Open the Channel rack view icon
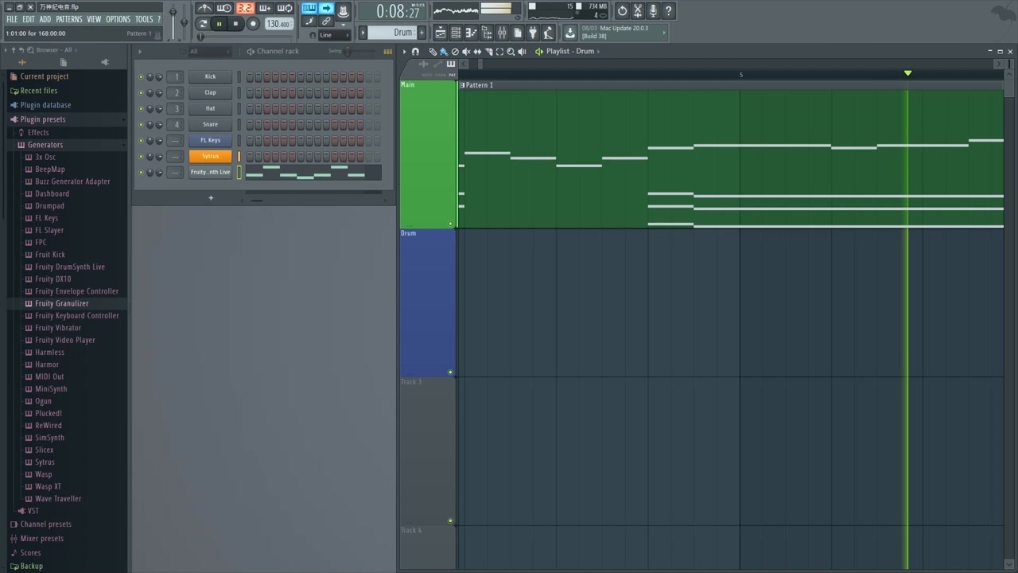 pos(455,33)
